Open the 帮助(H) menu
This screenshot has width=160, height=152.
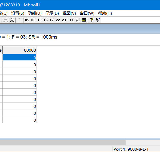coord(105,13)
